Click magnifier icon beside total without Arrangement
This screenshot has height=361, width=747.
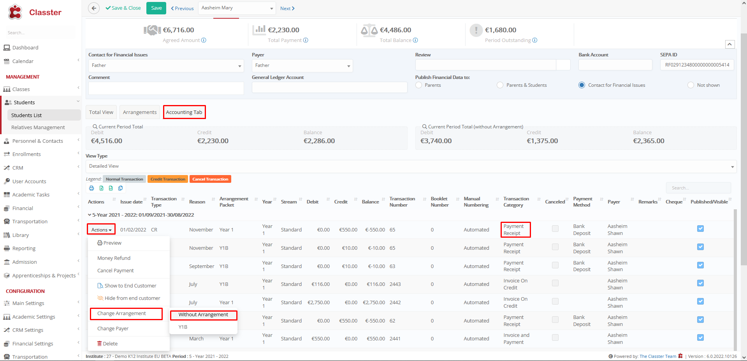pyautogui.click(x=425, y=126)
